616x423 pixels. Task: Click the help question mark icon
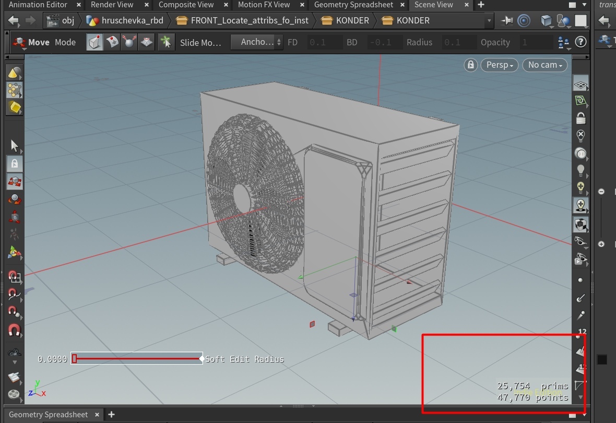coord(580,42)
